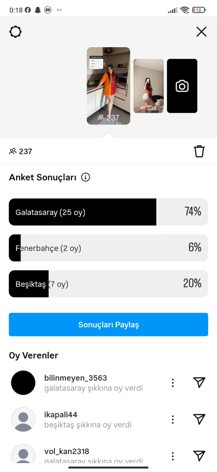Open bilinmeyen_3563 profile picture

(23, 382)
